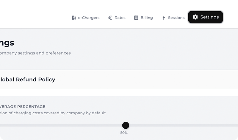Click the large Settings page heading
The width and height of the screenshot is (238, 140).
tap(7, 43)
